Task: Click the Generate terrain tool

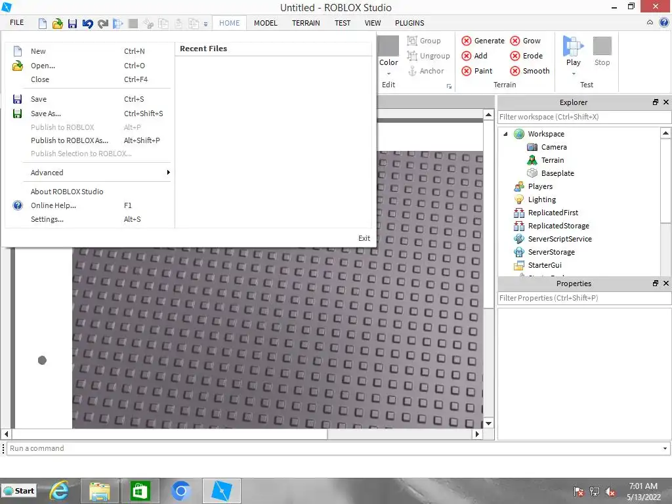Action: (483, 41)
